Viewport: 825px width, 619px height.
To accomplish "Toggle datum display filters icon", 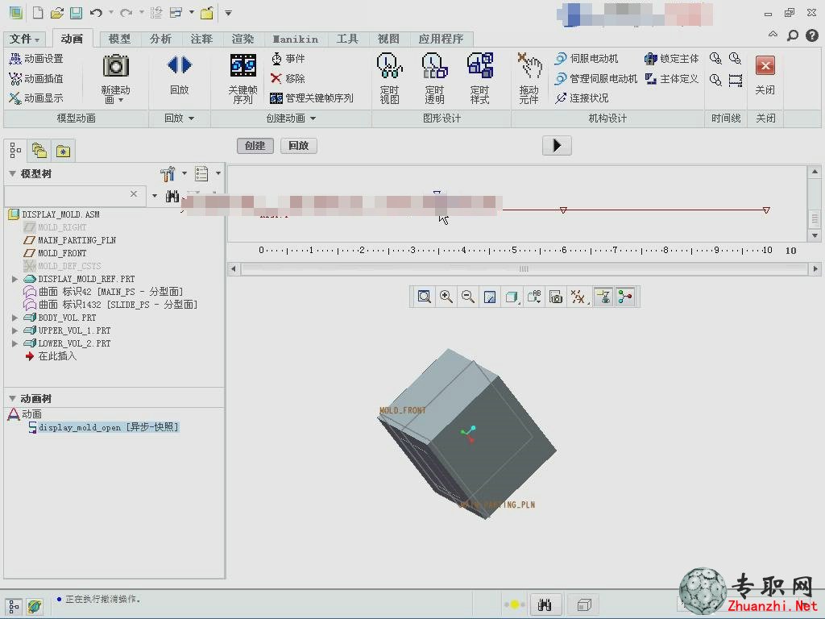I will [x=578, y=297].
